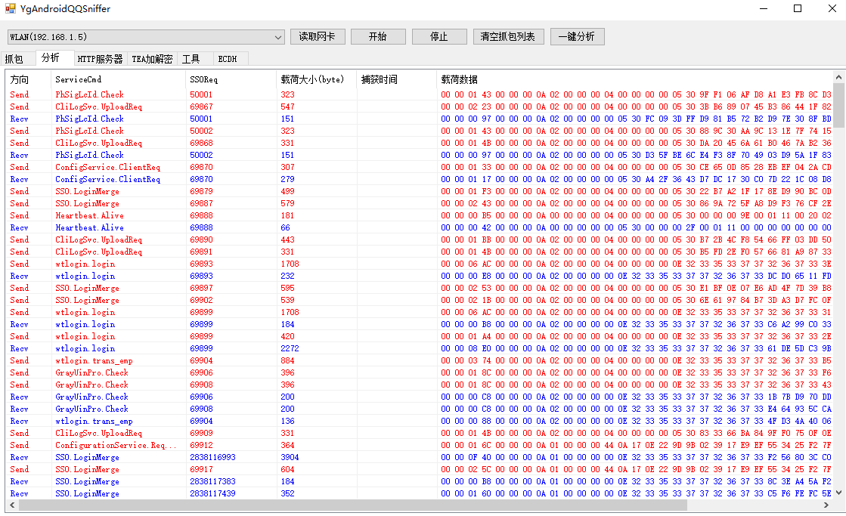This screenshot has width=846, height=516.
Task: Select SSO.LoginMerge row with SSOReq 2838117439
Action: [420, 493]
